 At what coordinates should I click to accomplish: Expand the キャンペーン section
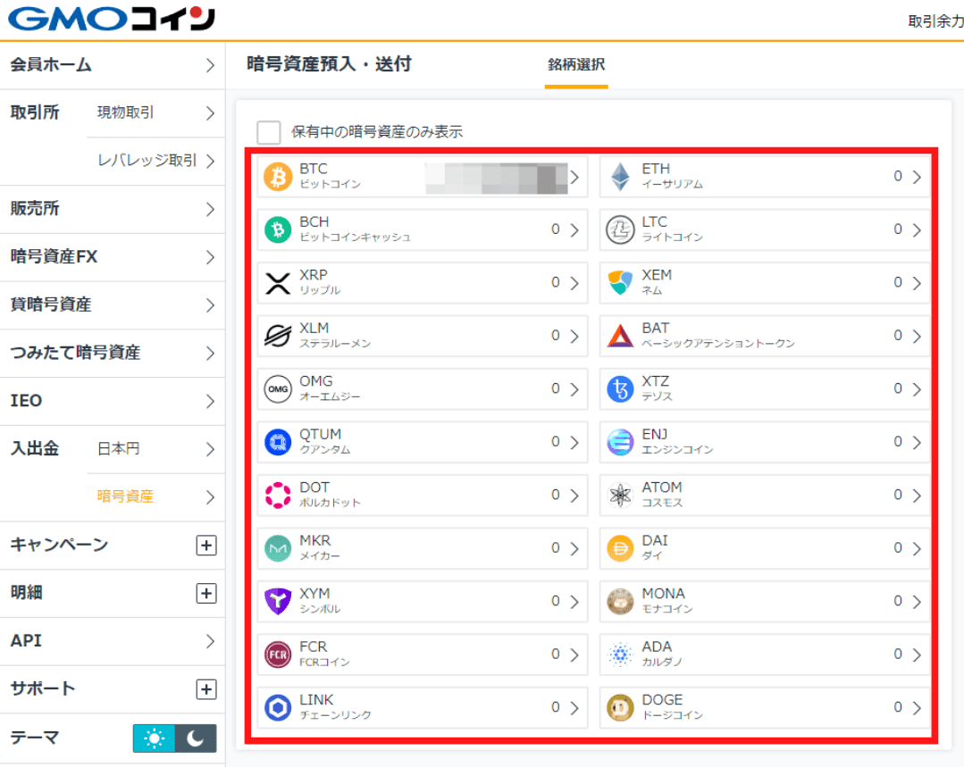tap(206, 545)
